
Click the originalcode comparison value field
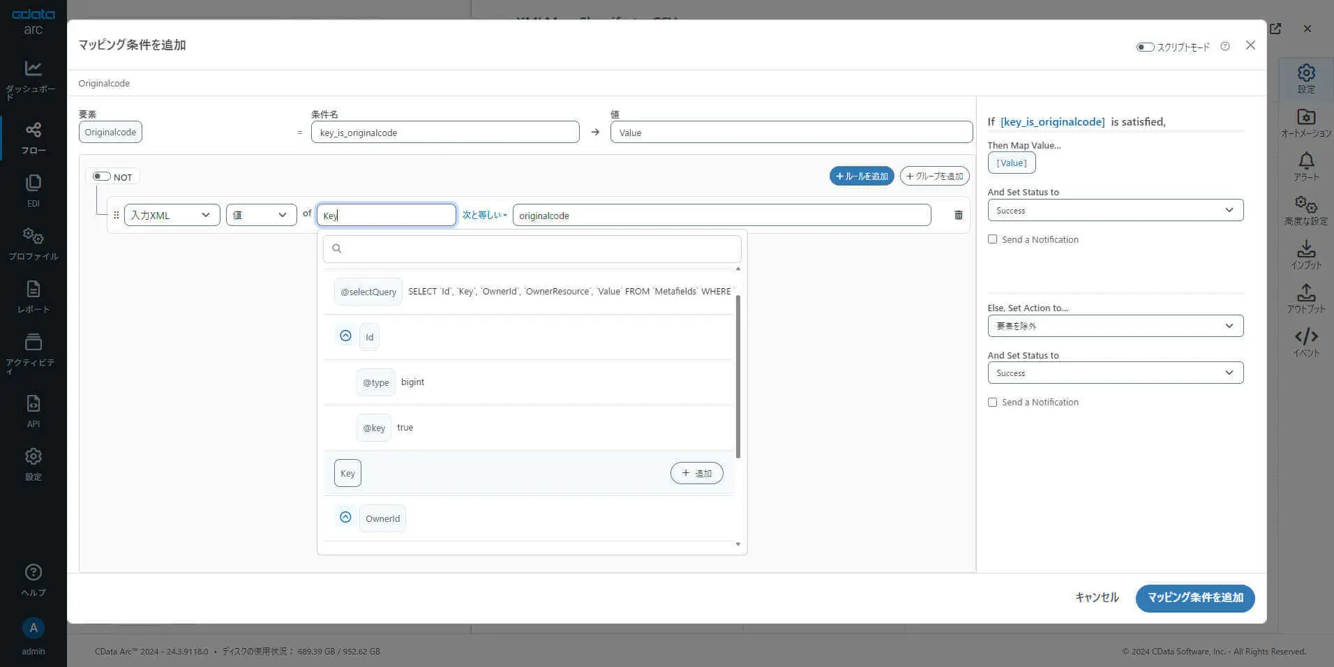point(721,215)
